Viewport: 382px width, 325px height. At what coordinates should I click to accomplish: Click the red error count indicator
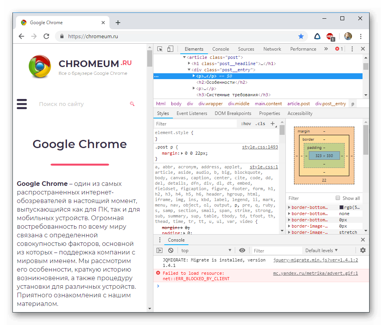339,49
